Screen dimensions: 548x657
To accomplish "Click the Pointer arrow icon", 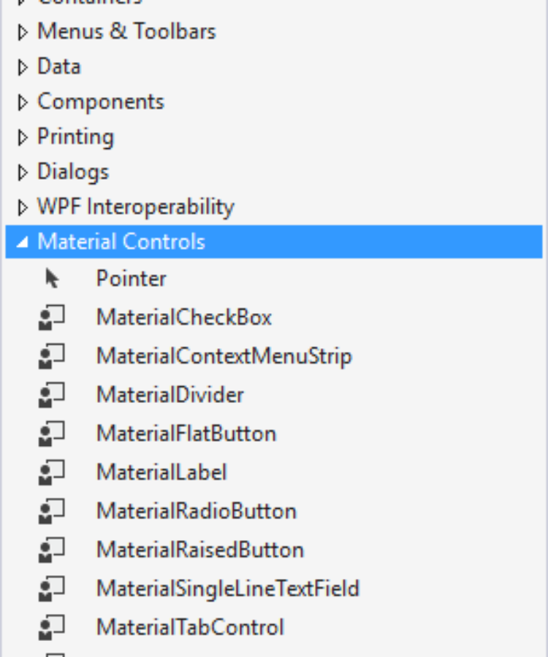I will tap(51, 279).
